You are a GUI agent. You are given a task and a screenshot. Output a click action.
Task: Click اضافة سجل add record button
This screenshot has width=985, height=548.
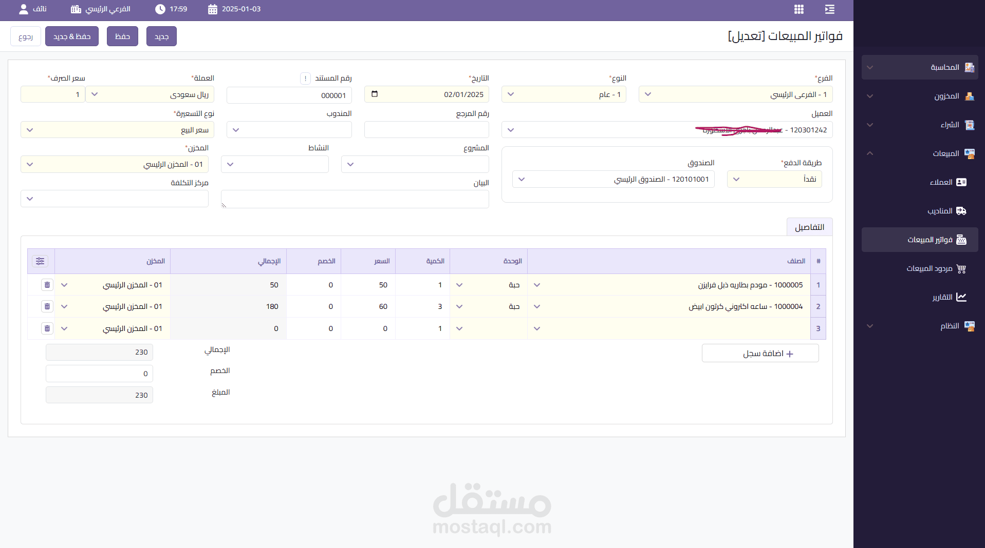pyautogui.click(x=760, y=353)
